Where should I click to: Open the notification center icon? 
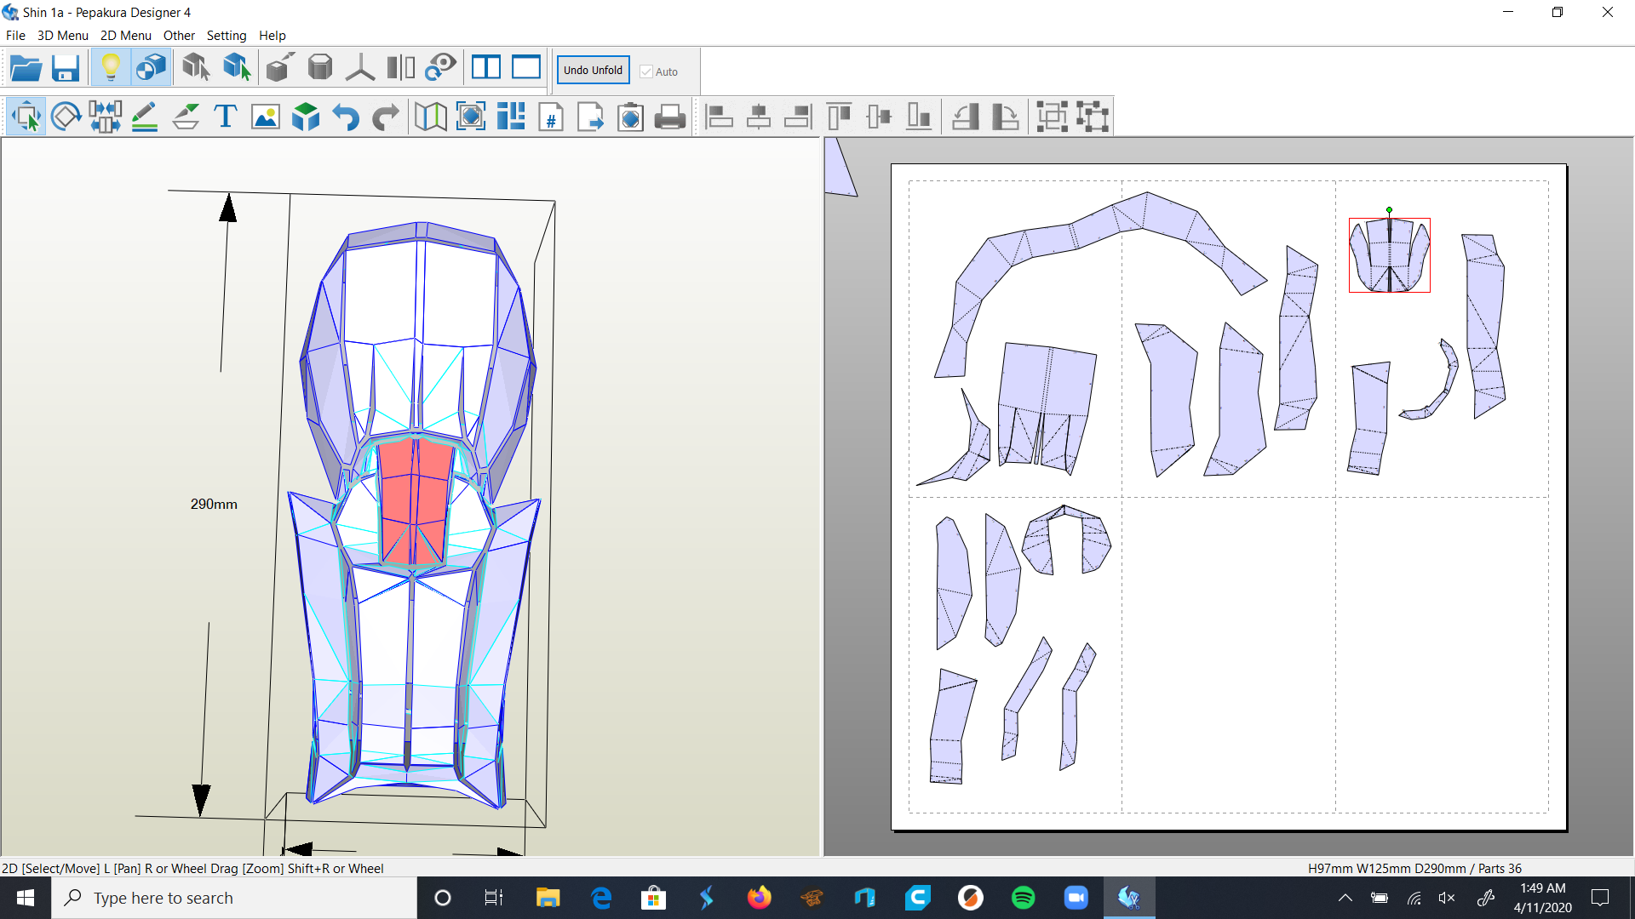pos(1600,898)
